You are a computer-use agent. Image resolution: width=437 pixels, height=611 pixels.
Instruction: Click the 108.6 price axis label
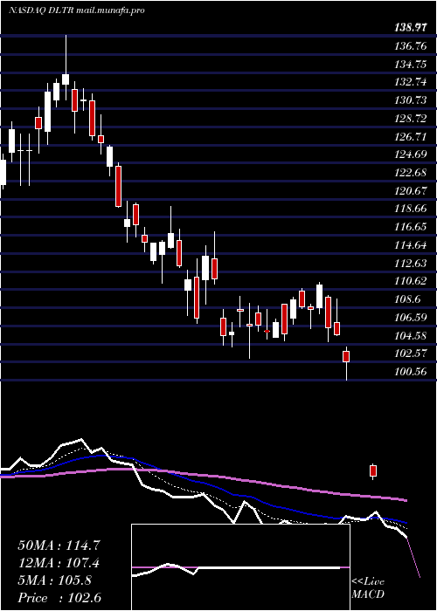pyautogui.click(x=406, y=299)
